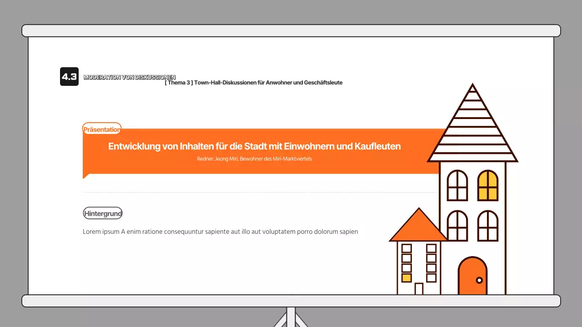This screenshot has height=327, width=582.
Task: Select the MODERATION VON DISKUSSIONEN heading
Action: 129,77
